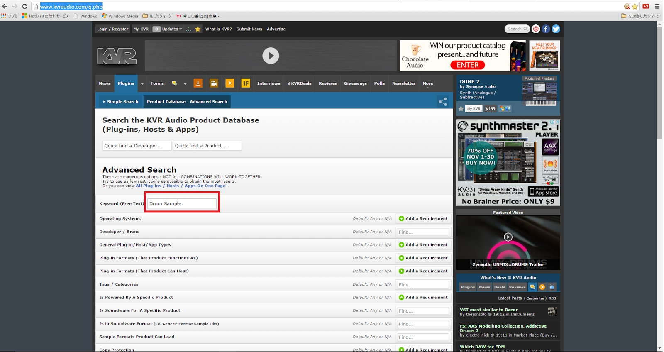Click the $169 price button for DUNE 2
664x352 pixels.
[x=490, y=109]
